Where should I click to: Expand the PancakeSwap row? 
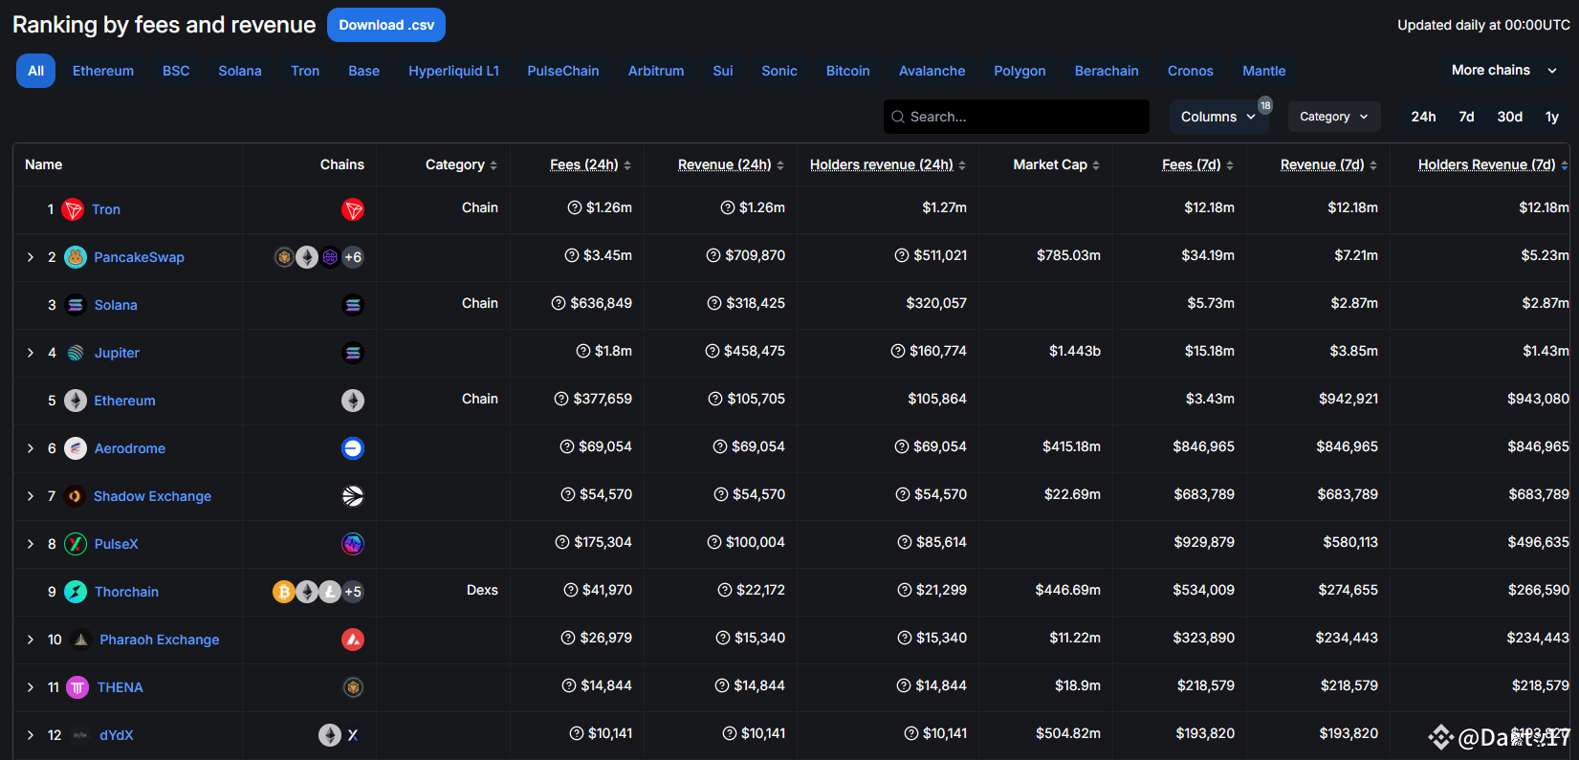pos(31,257)
